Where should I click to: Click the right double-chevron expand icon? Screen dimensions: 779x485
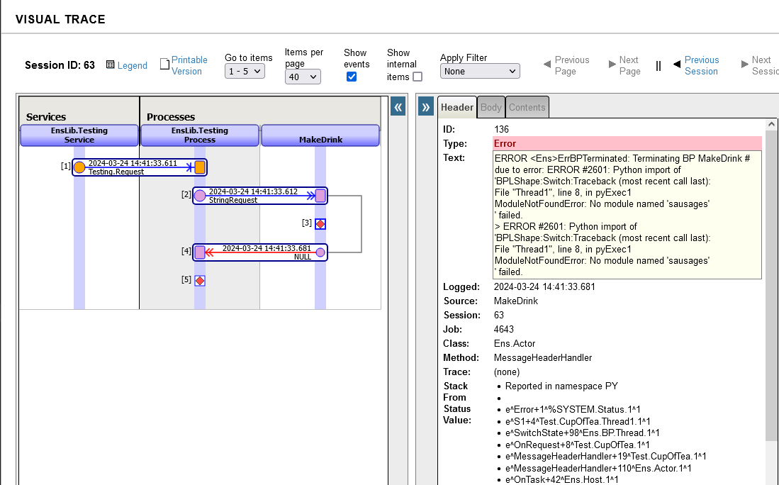tap(426, 107)
